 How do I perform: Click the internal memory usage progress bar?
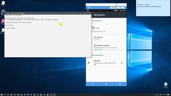pyautogui.click(x=109, y=50)
